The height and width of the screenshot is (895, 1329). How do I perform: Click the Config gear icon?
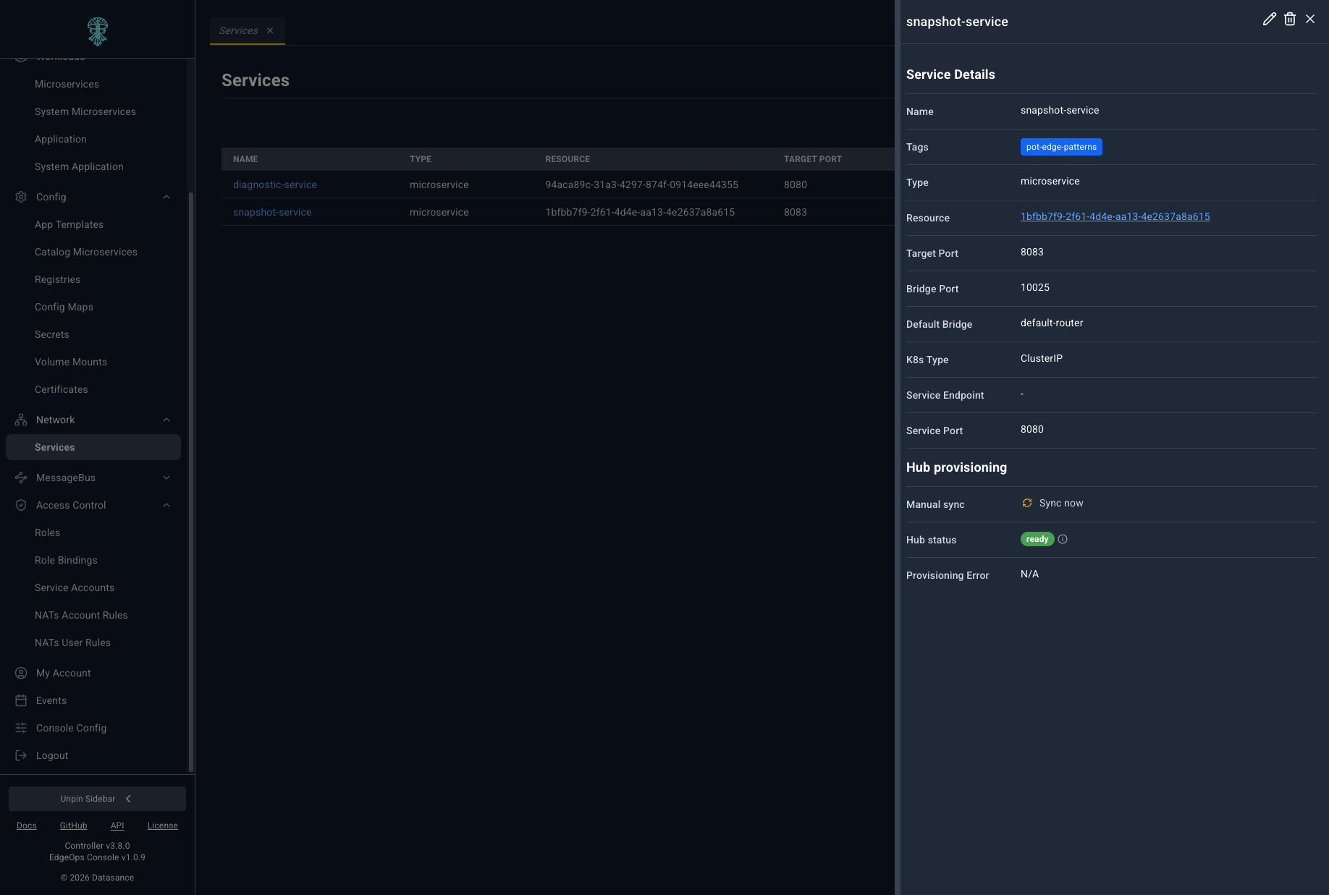[x=21, y=197]
